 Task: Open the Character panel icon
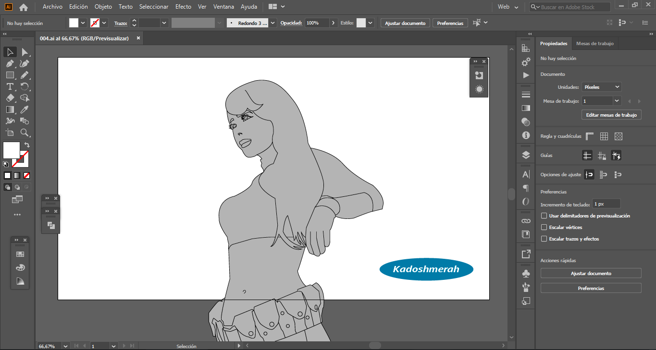pyautogui.click(x=526, y=174)
